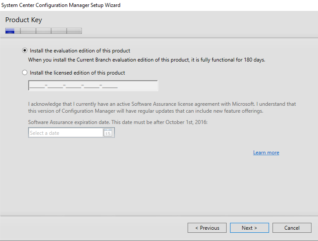
Task: Click the Product Key heading
Action: [23, 20]
